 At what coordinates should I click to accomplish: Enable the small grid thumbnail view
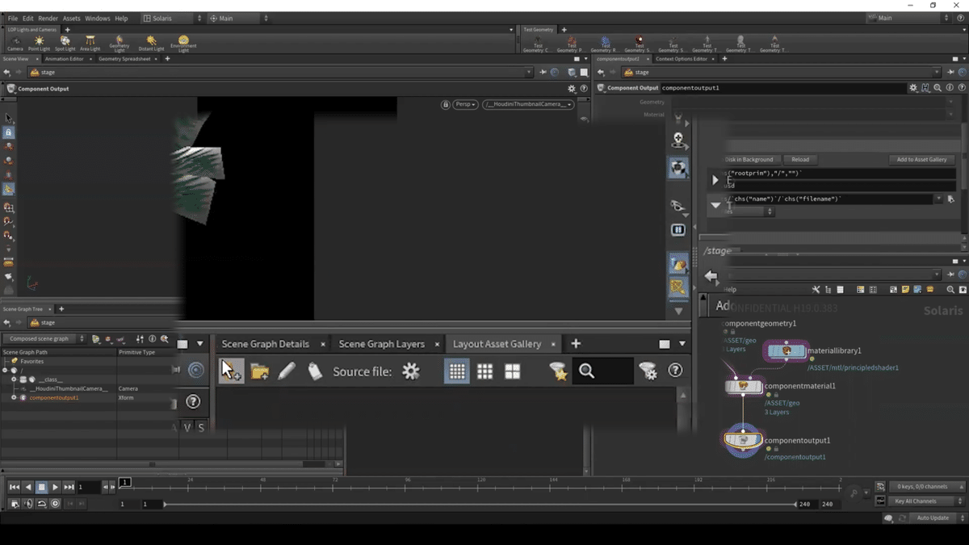(x=457, y=371)
